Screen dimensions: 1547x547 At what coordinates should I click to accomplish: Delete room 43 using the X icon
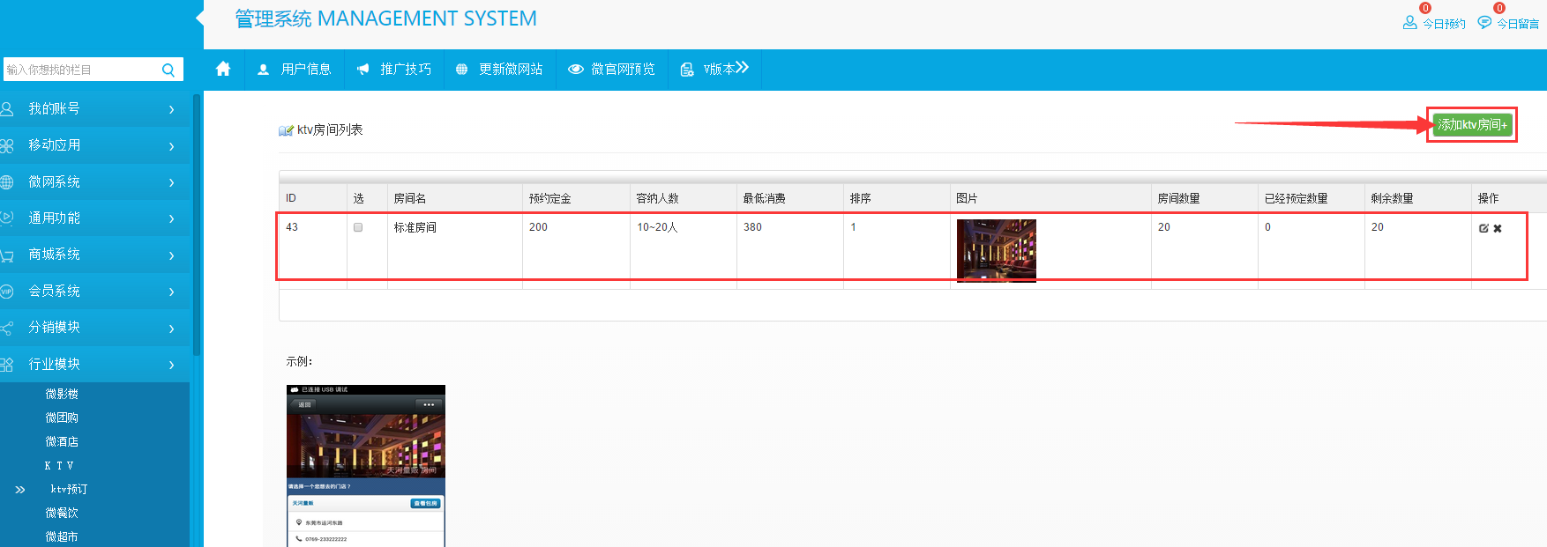(x=1498, y=228)
